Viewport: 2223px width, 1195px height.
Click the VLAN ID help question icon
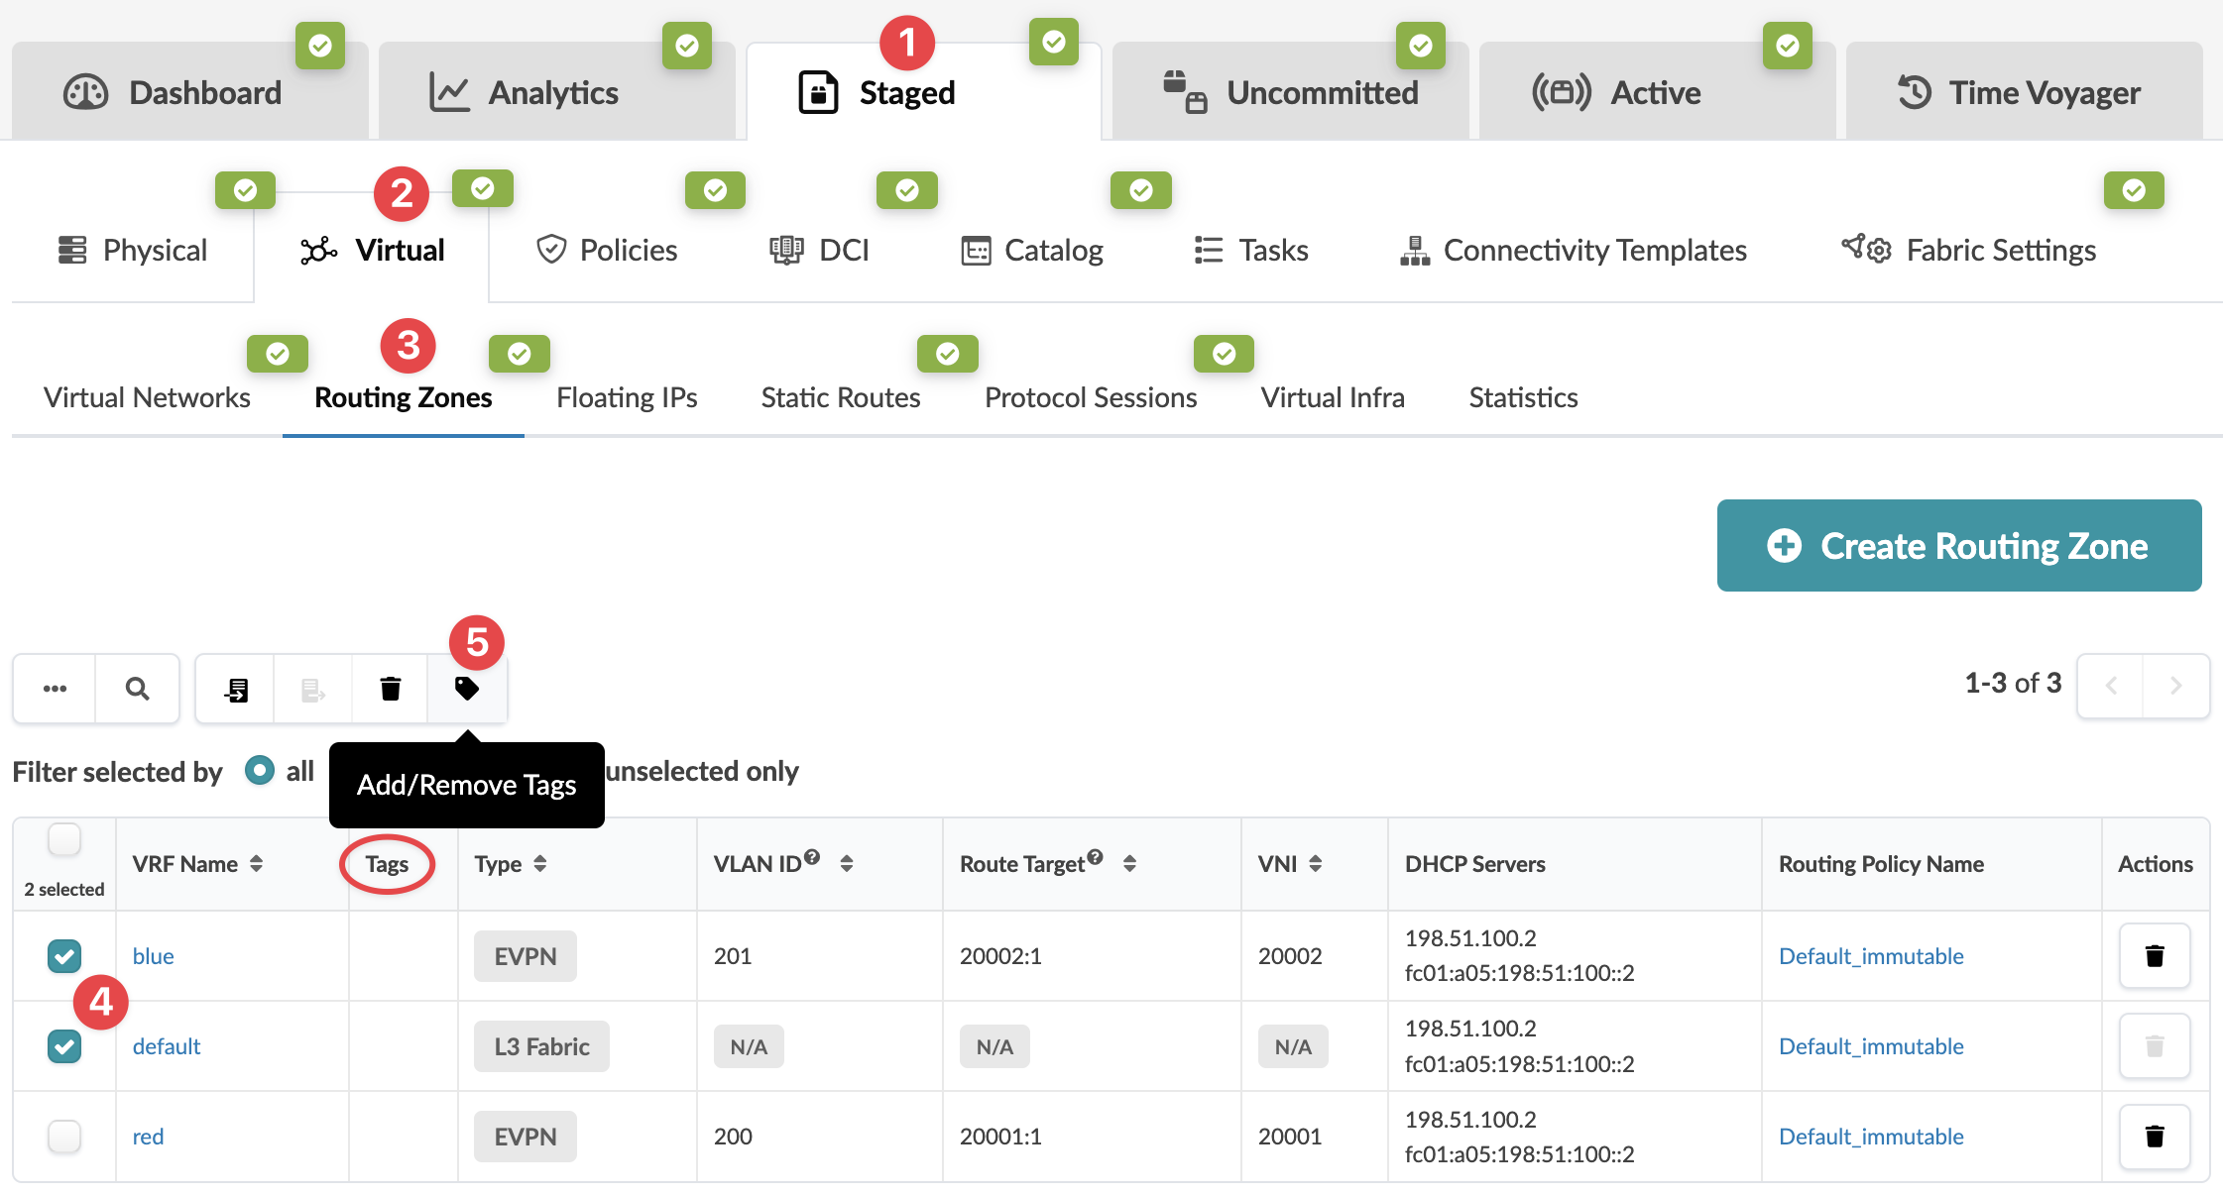(x=812, y=857)
